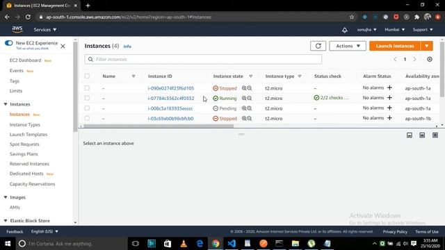This screenshot has height=250, width=445.
Task: Open sonujha account dropdown
Action: [x=366, y=29]
